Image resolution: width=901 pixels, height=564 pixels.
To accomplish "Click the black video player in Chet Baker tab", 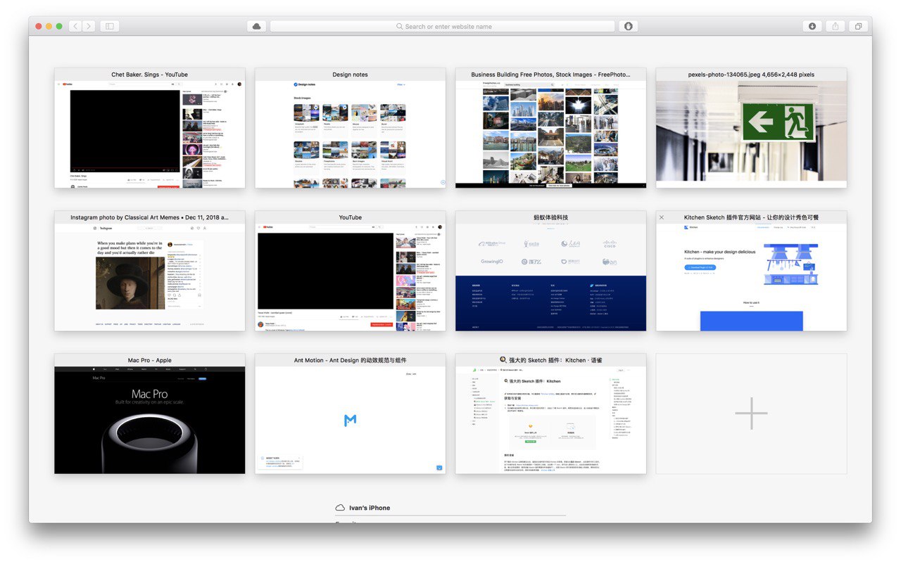I will point(125,131).
